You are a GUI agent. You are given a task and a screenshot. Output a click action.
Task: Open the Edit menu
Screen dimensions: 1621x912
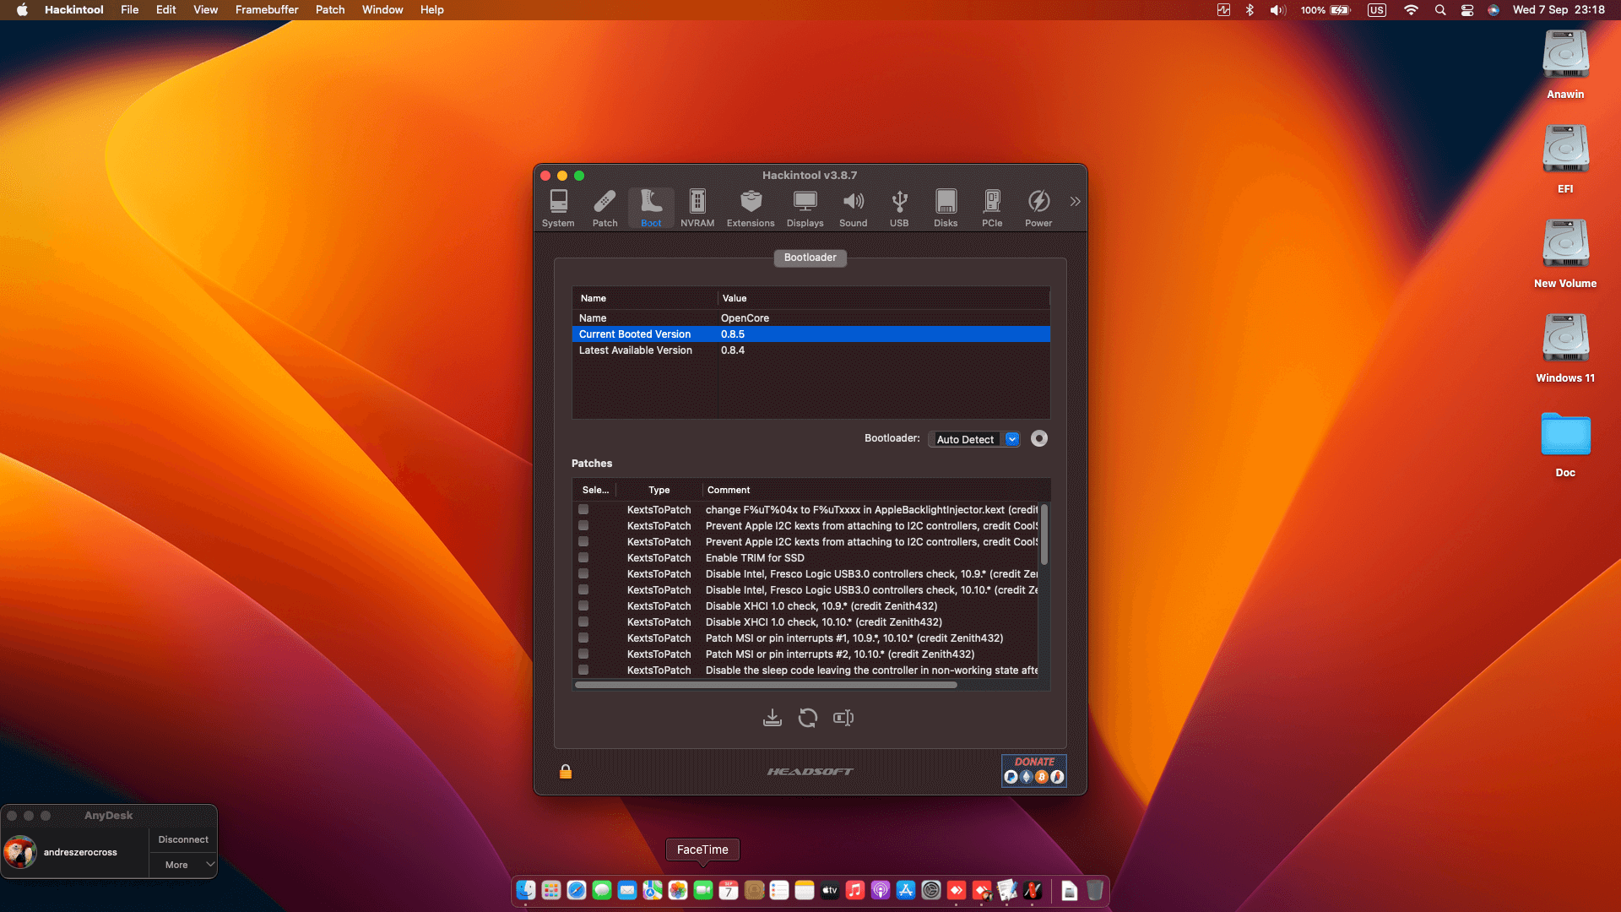(165, 10)
